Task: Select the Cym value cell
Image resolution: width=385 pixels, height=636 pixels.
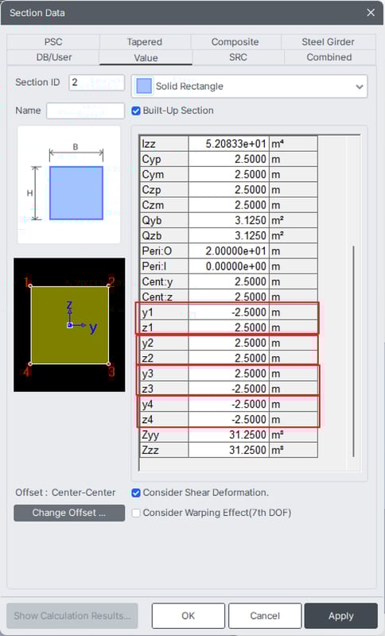Action: [229, 175]
